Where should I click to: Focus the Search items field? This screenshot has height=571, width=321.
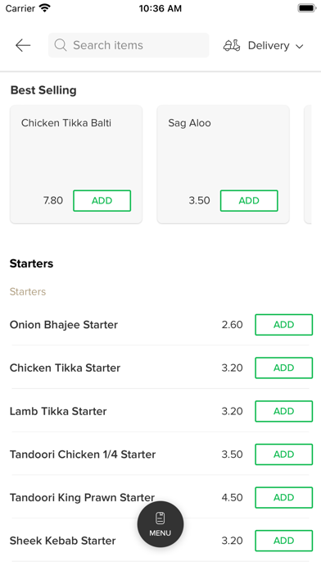point(129,45)
